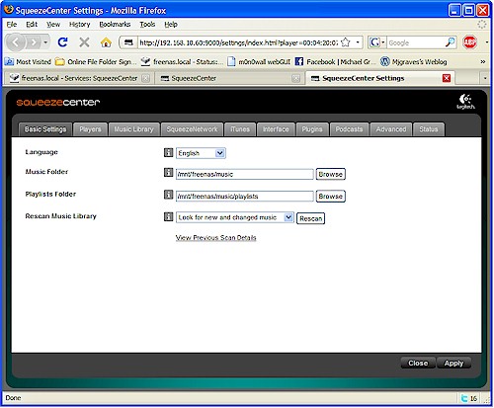Open the list all tabs dropdown

pos(485,78)
